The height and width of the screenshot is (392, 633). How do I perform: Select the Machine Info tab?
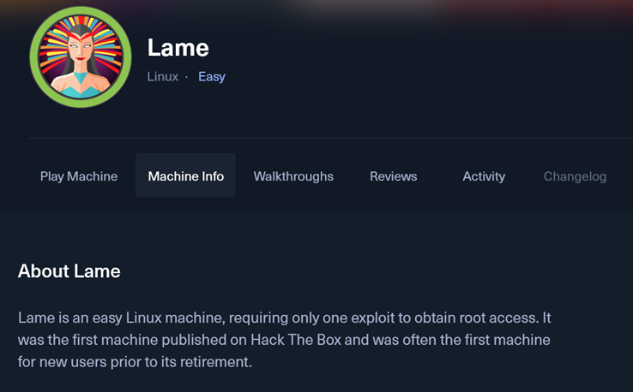tap(185, 176)
